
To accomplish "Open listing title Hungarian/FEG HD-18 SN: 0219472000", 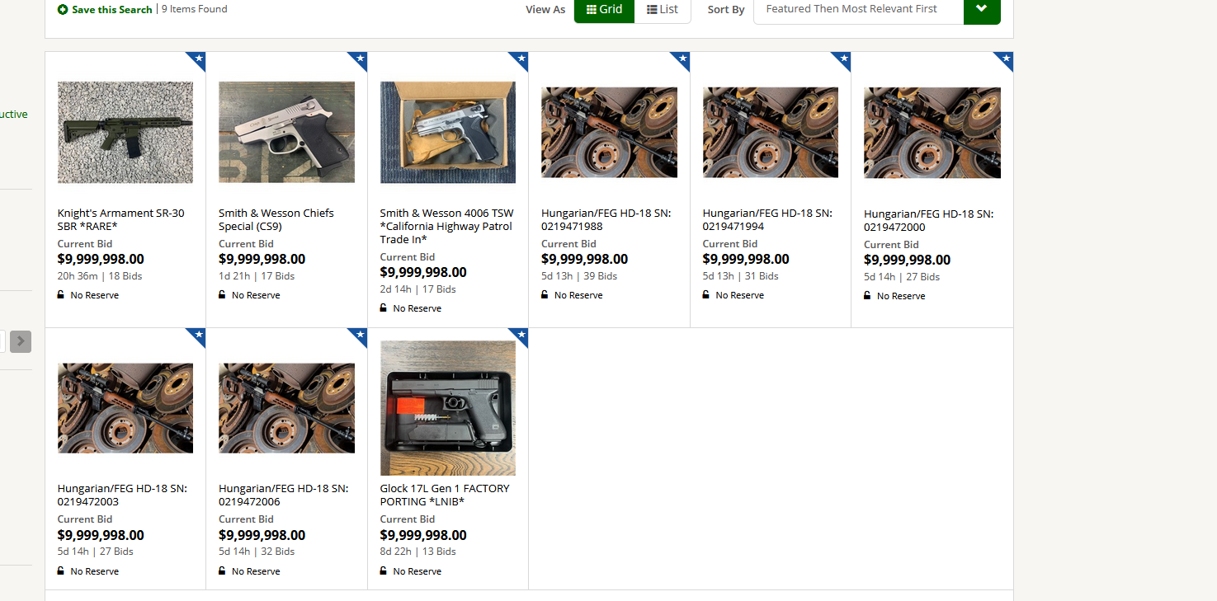I will click(929, 220).
